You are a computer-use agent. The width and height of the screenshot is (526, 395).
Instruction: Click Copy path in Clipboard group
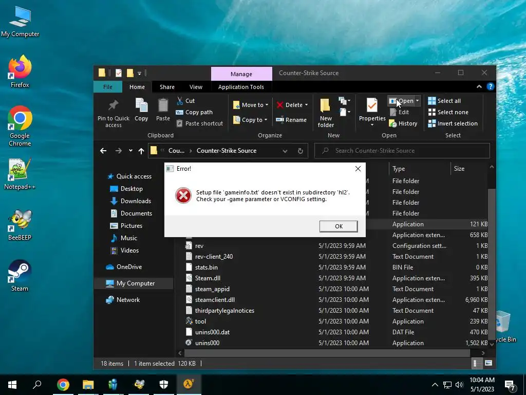click(194, 112)
